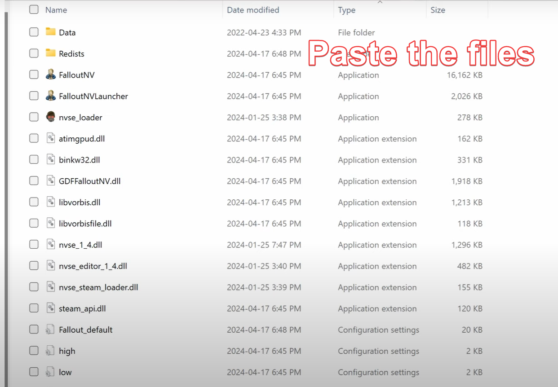
Task: Select the nvse_loader row checkbox
Action: click(34, 117)
